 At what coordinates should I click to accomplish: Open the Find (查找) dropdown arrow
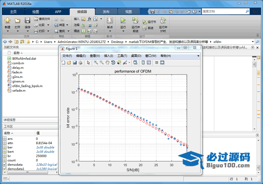pos(68,31)
